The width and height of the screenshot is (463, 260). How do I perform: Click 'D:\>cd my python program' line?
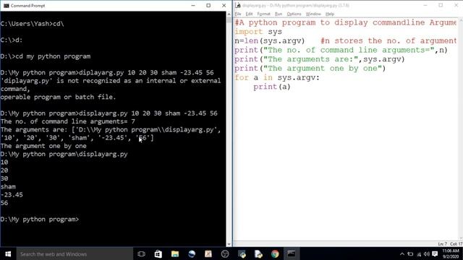click(46, 56)
